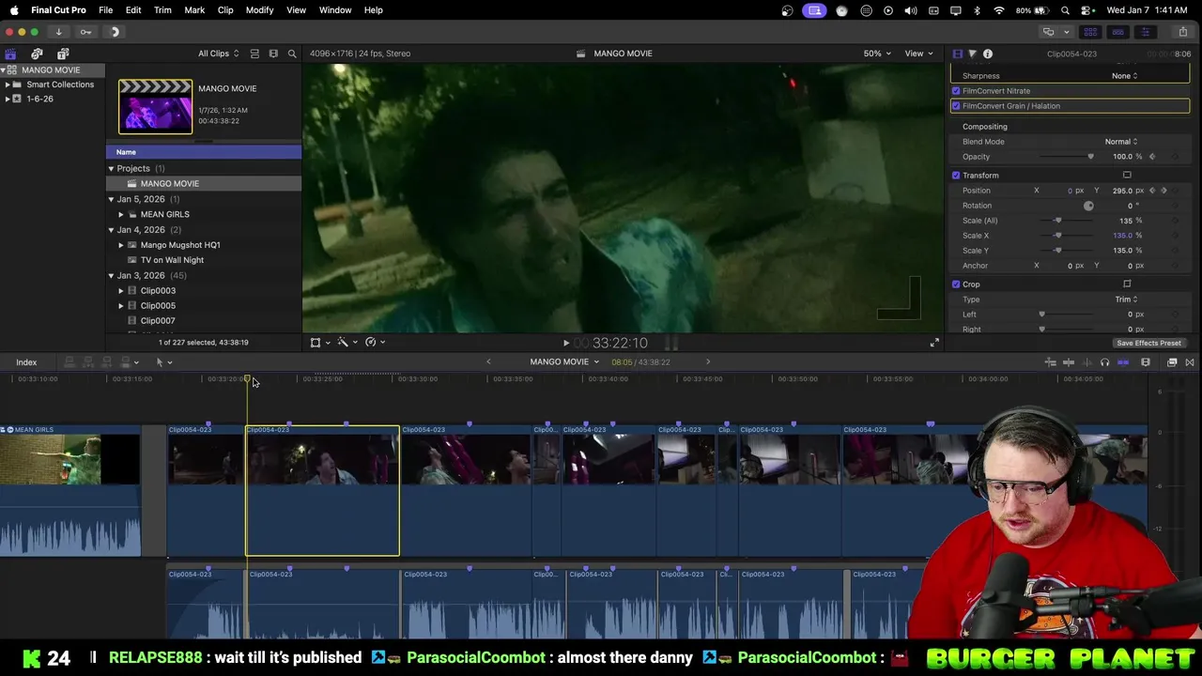Show background tasks indicator
The image size is (1202, 676).
coord(115,32)
